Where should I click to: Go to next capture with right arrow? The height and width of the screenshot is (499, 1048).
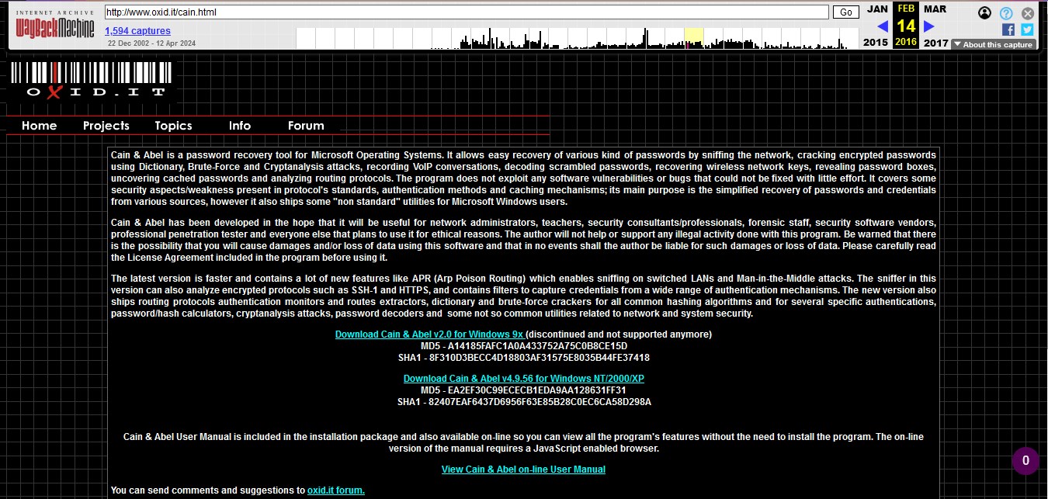(928, 26)
